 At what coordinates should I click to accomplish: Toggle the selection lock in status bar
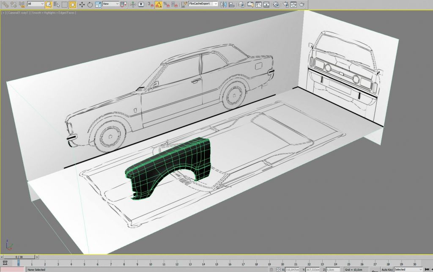coord(271,269)
